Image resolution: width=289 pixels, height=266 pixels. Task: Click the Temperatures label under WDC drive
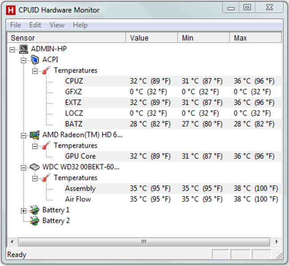[75, 178]
